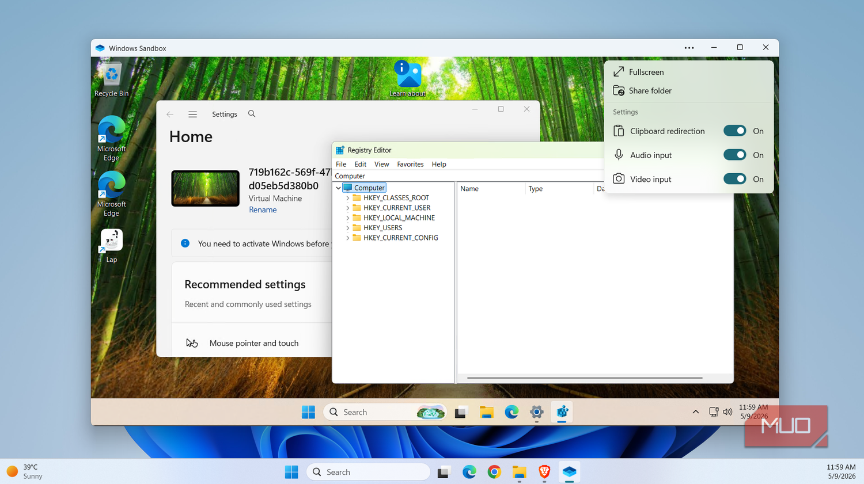Open Windows Sandbox on host taskbar
The height and width of the screenshot is (484, 864).
[569, 472]
